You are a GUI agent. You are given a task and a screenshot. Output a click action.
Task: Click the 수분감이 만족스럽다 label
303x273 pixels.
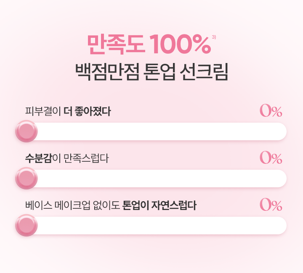[x=67, y=158]
